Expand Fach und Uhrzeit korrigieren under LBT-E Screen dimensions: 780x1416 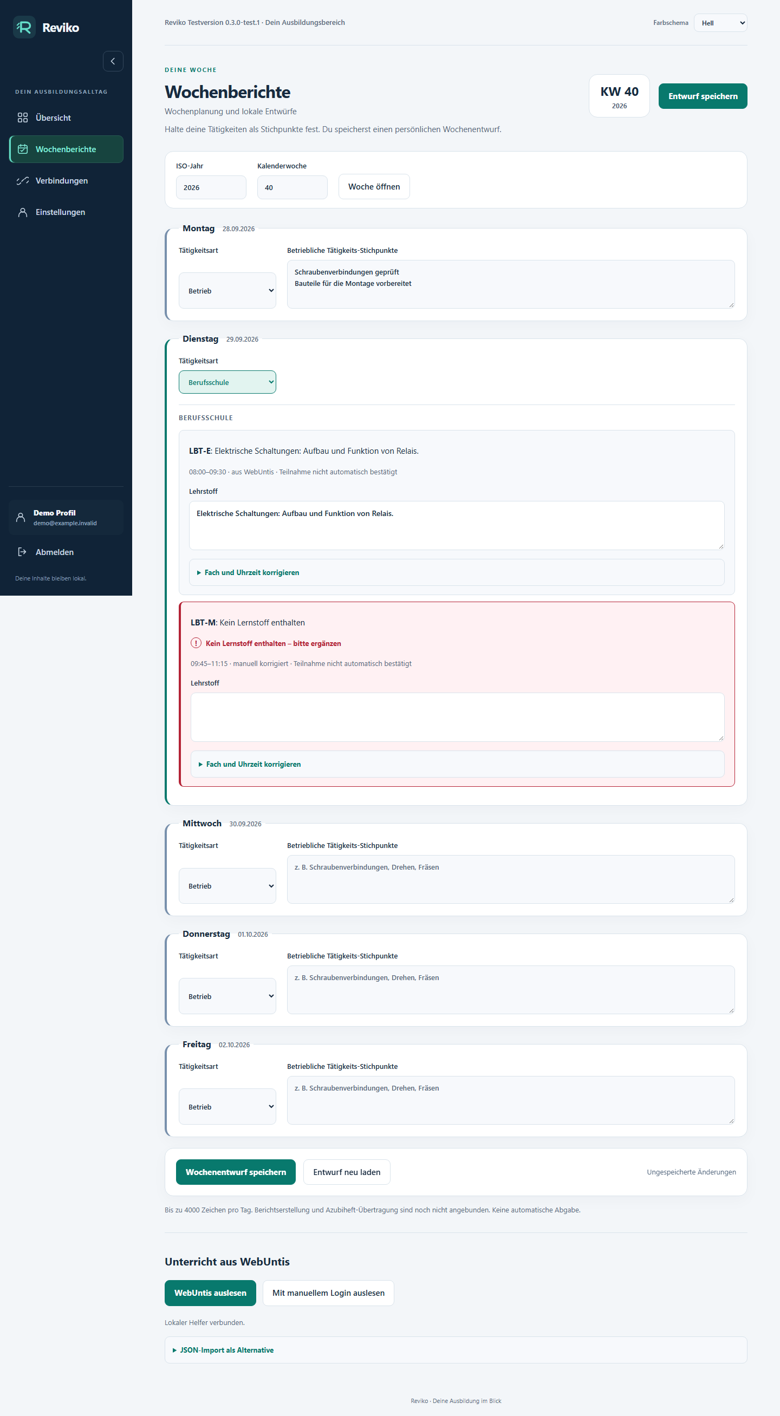[251, 572]
